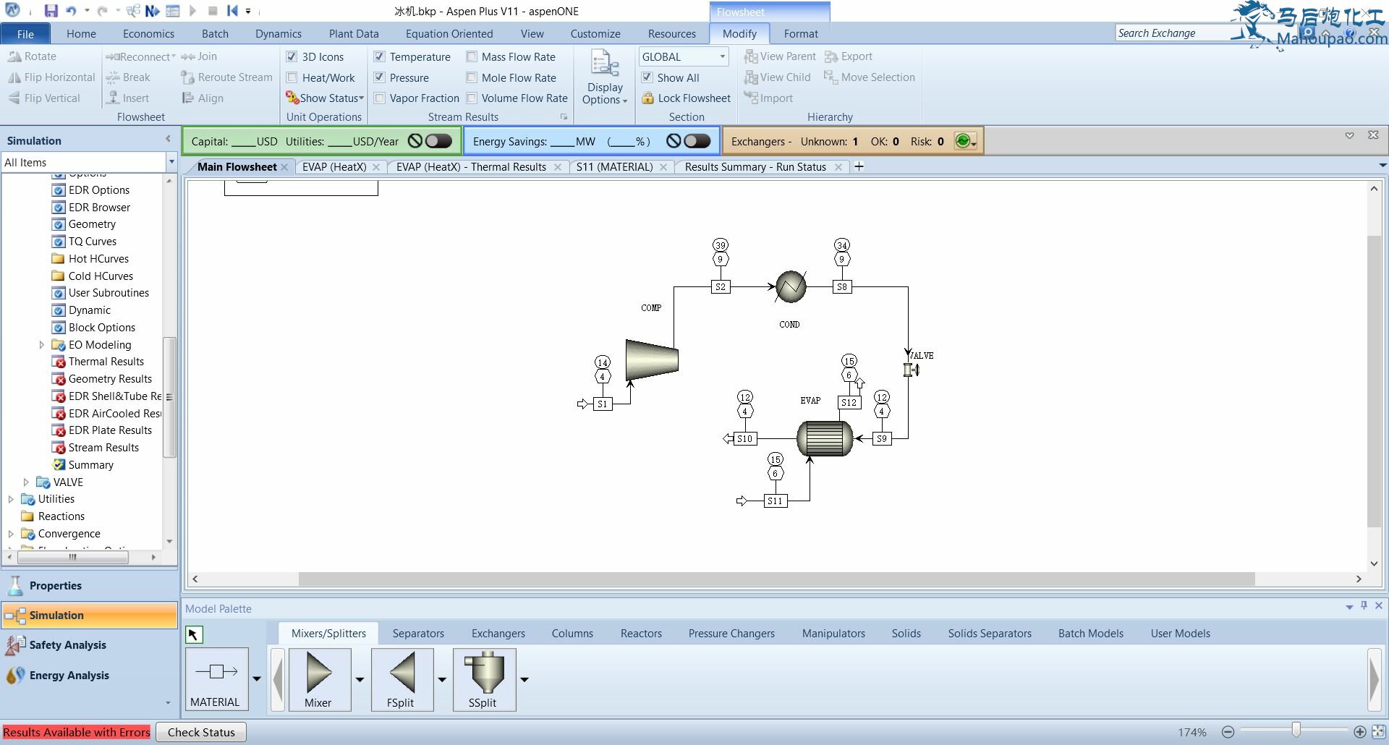This screenshot has width=1389, height=745.
Task: Click the zoom out minus button
Action: 1228,732
